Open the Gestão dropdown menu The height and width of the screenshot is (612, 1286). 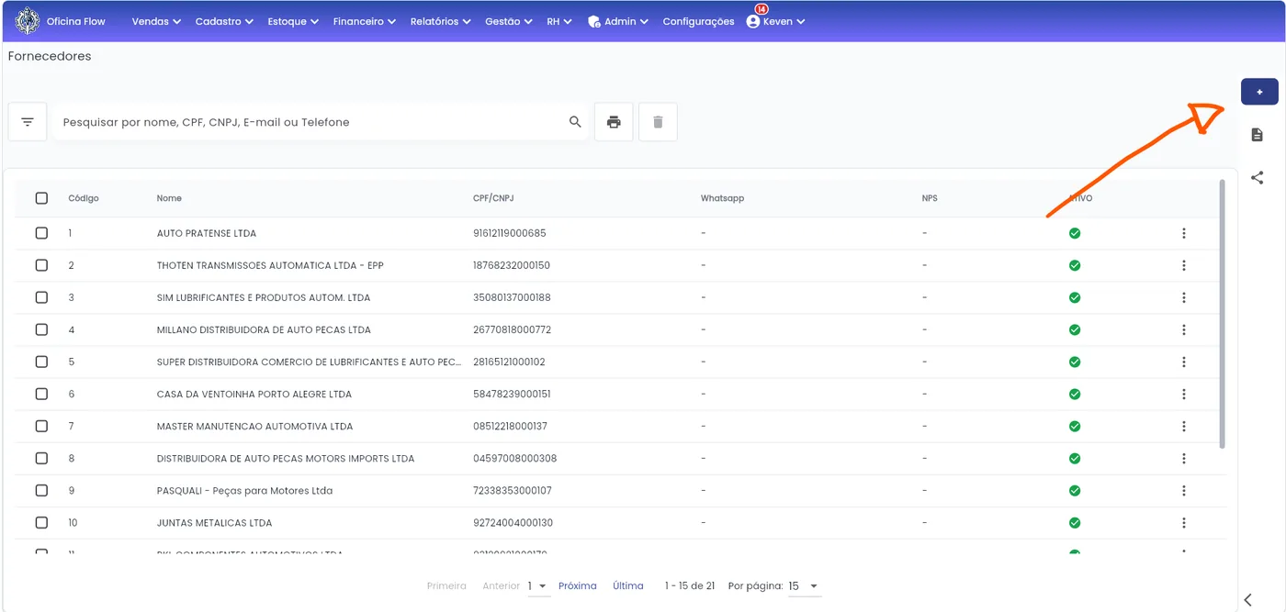pos(509,21)
